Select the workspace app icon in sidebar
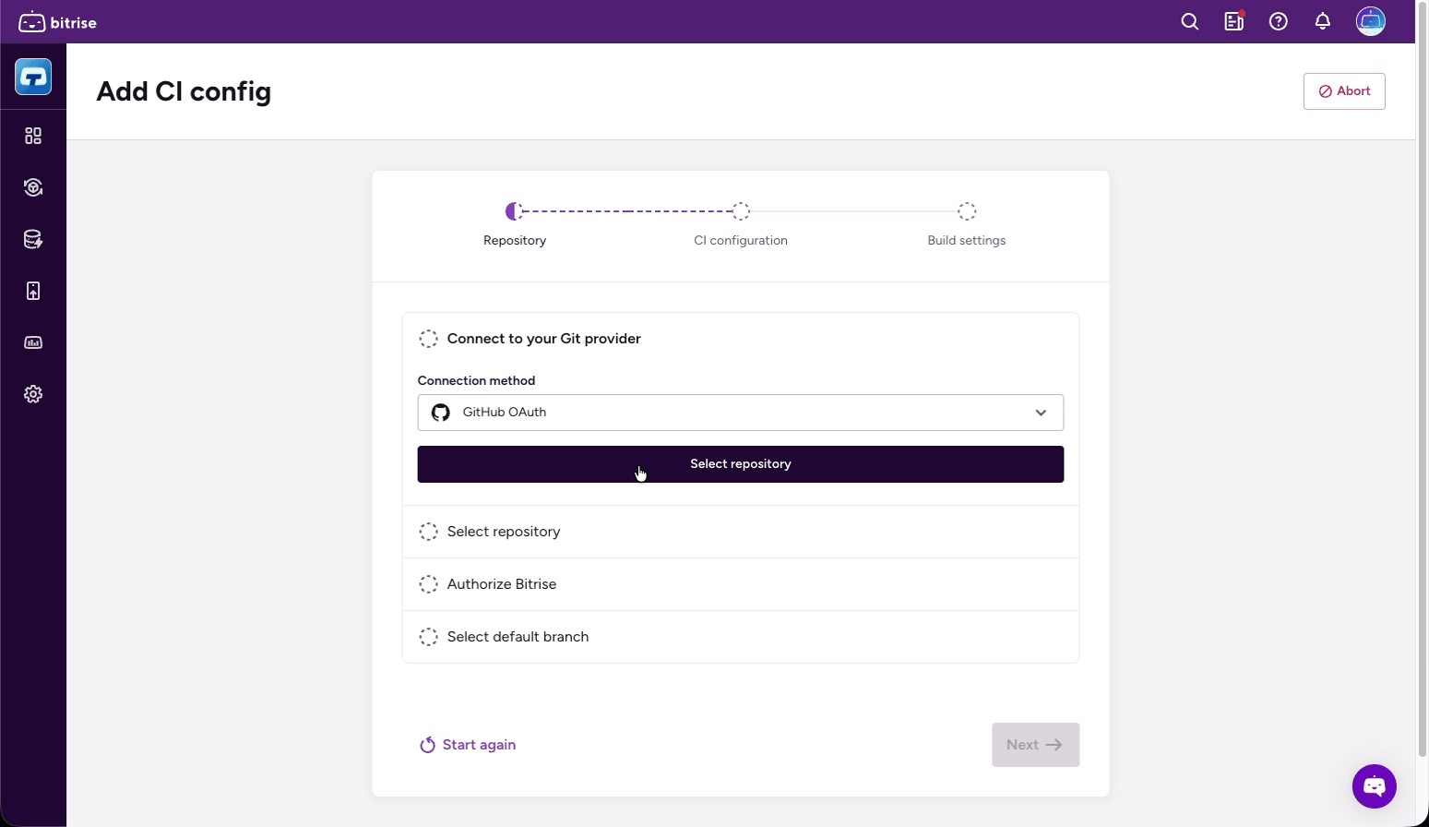1429x827 pixels. point(33,77)
